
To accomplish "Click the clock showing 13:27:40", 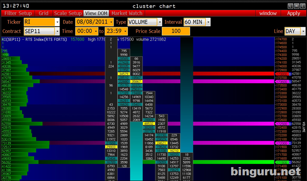I will coord(16,6).
